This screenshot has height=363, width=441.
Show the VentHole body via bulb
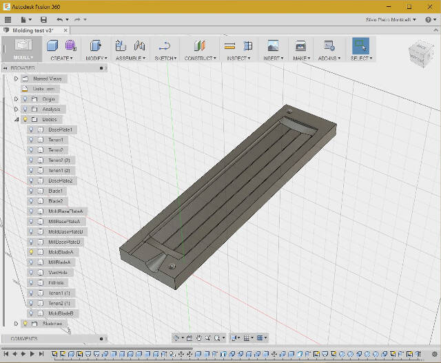pos(31,273)
